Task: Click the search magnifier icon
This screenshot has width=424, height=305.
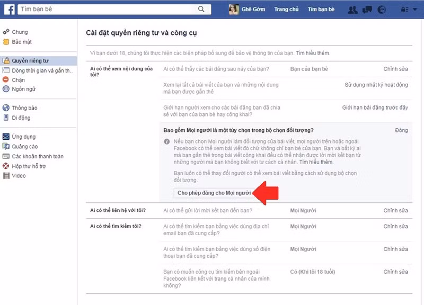Action: (x=200, y=8)
